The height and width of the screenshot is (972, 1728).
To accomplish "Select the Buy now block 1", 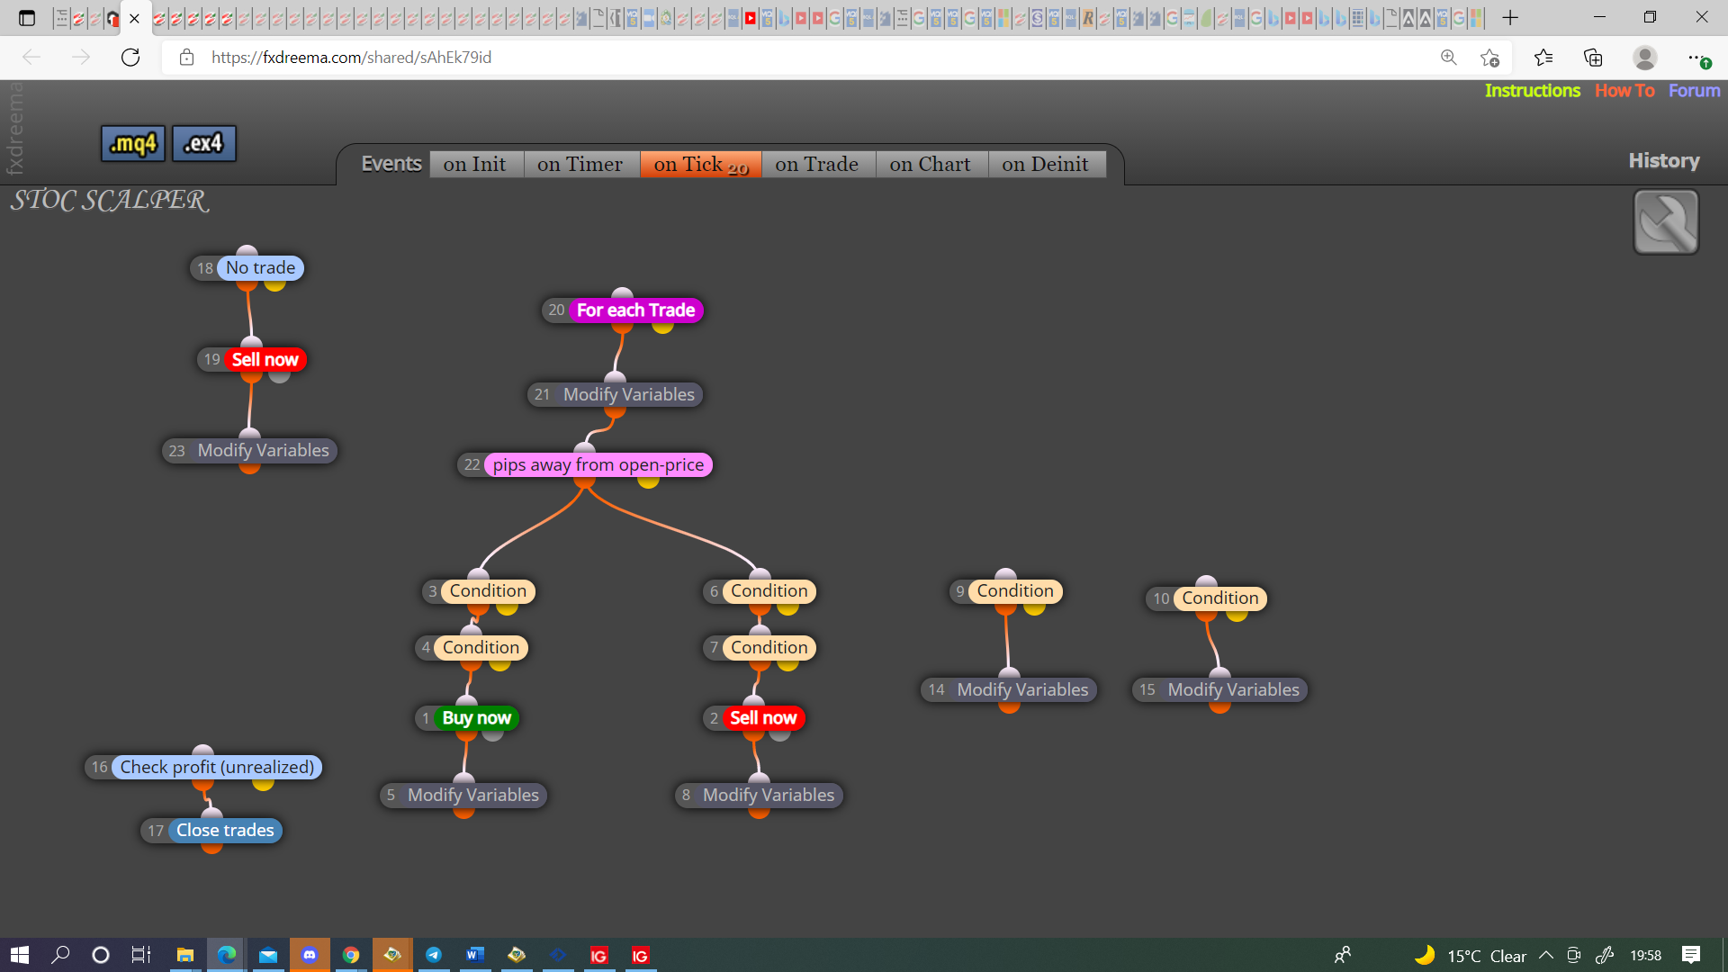I will tap(467, 718).
